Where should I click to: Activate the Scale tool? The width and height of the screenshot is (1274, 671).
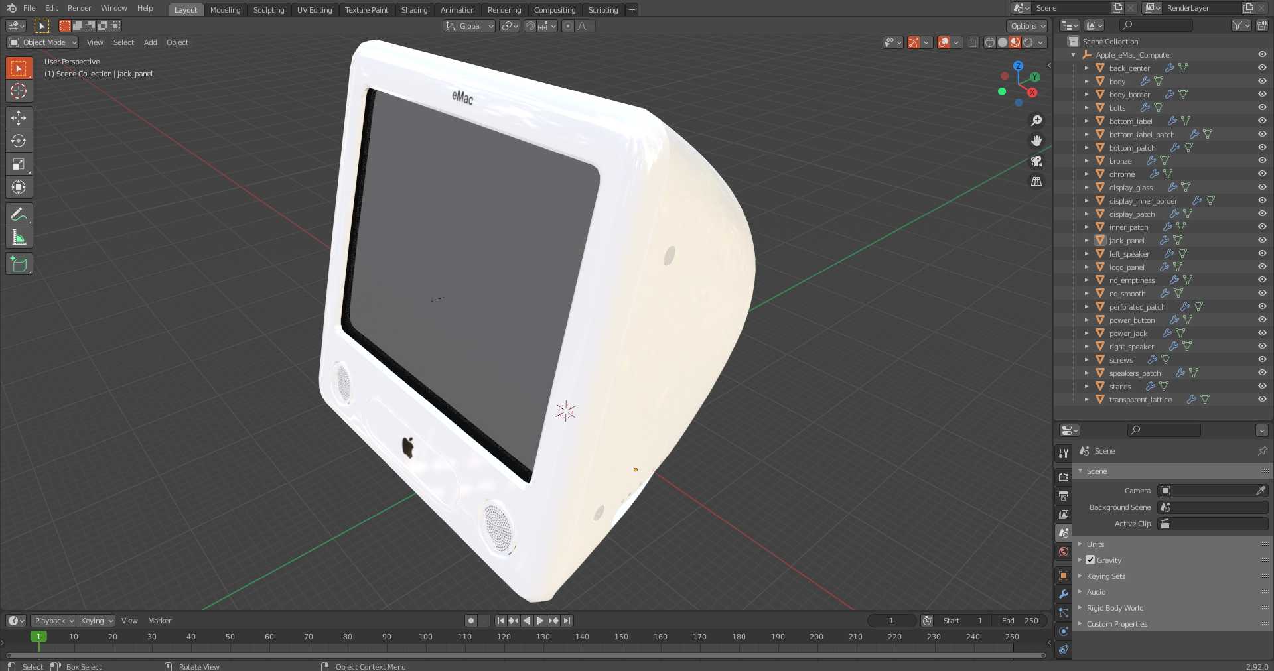(19, 164)
